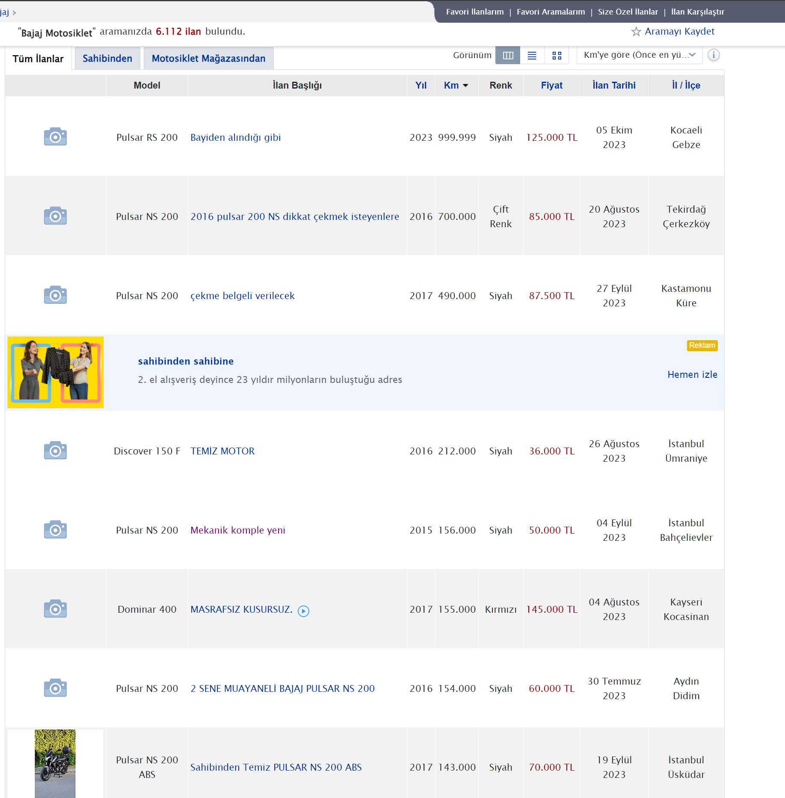785x798 pixels.
Task: Click the Kırmızı color cell
Action: (x=501, y=609)
